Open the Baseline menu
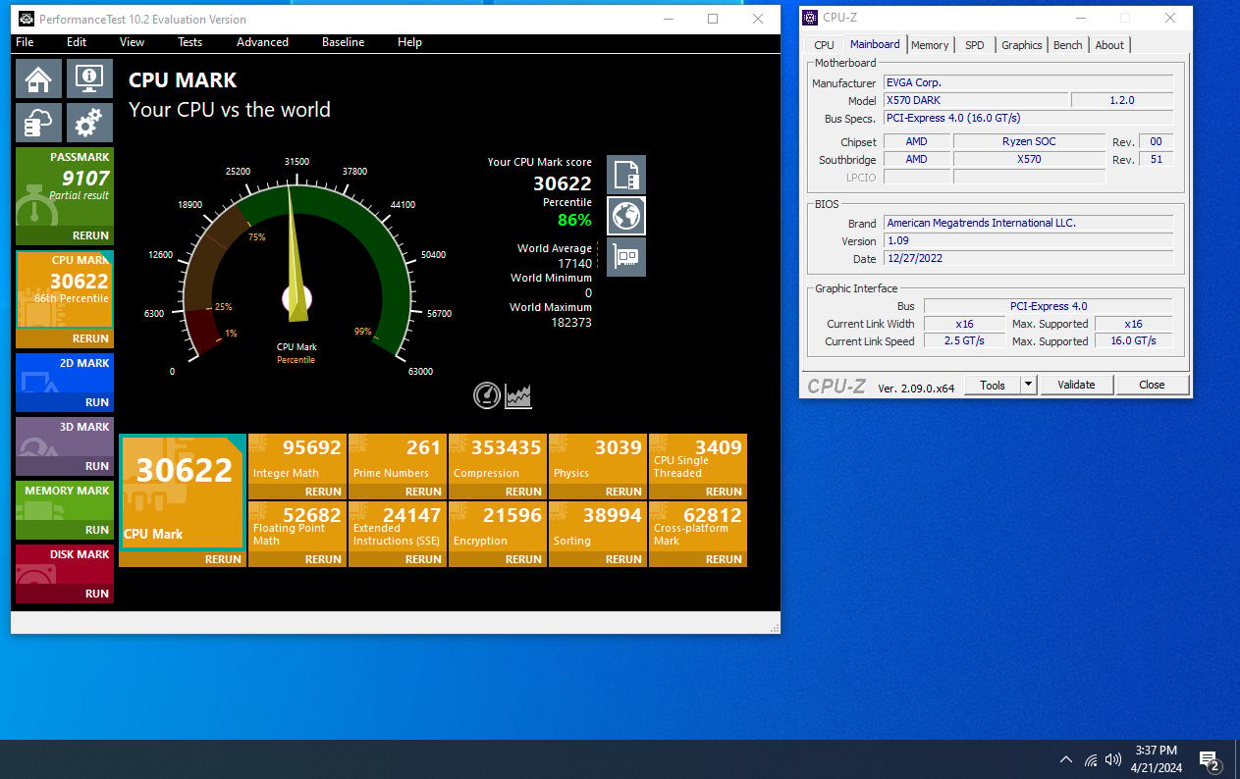The width and height of the screenshot is (1240, 779). 343,42
